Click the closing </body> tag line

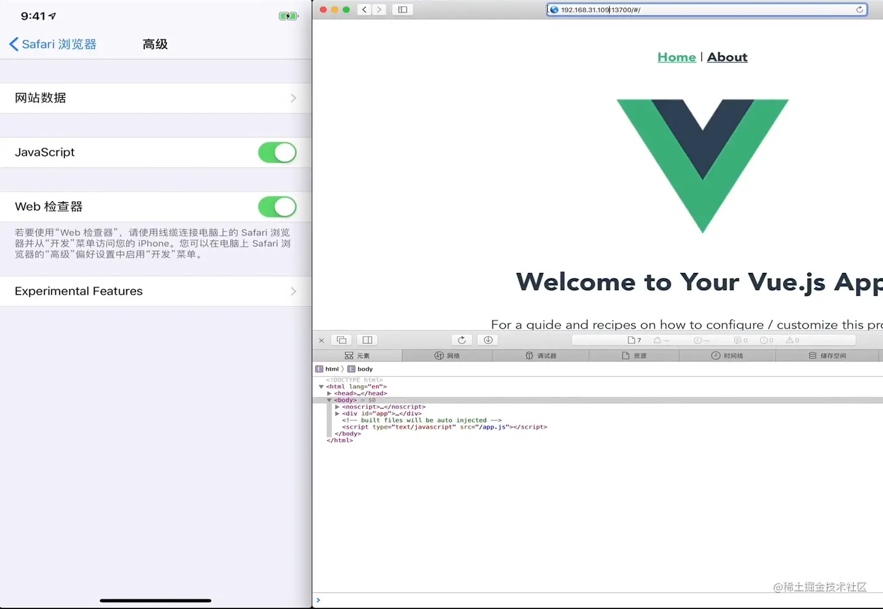pos(348,434)
